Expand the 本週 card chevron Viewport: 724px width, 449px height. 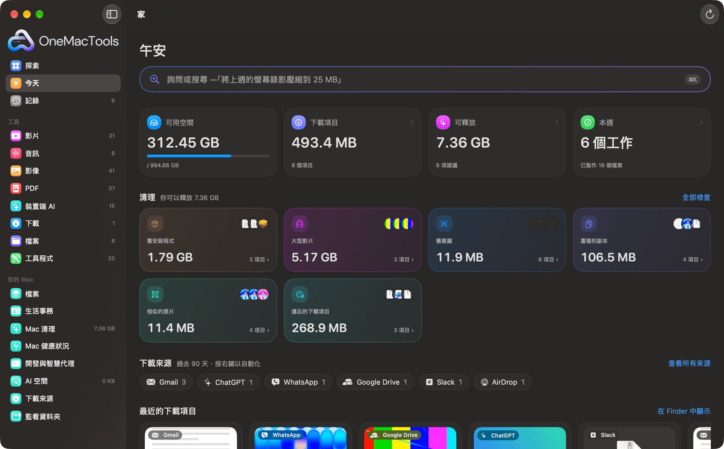(x=702, y=122)
